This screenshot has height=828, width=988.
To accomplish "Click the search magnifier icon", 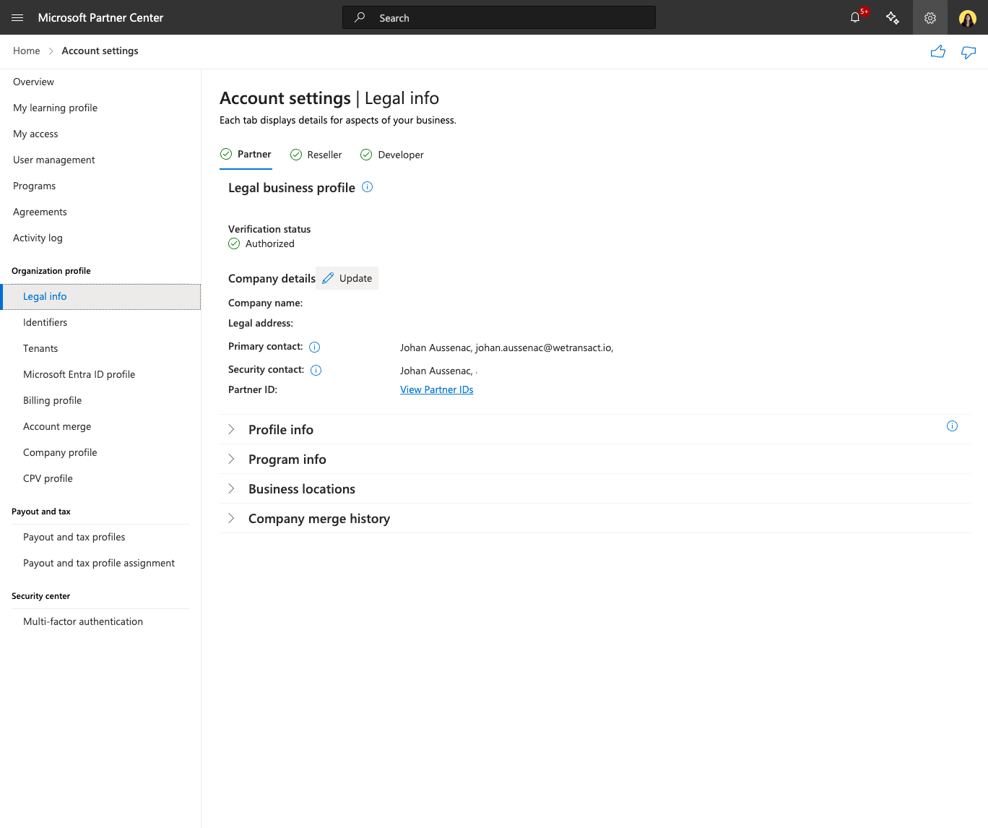I will [x=360, y=17].
